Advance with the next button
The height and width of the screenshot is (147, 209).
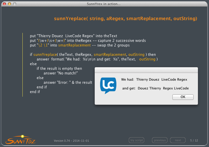[x=178, y=140]
